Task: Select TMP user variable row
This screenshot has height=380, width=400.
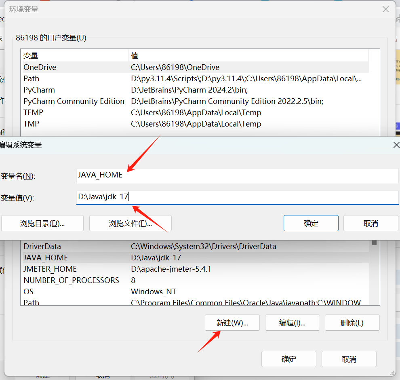Action: 196,124
